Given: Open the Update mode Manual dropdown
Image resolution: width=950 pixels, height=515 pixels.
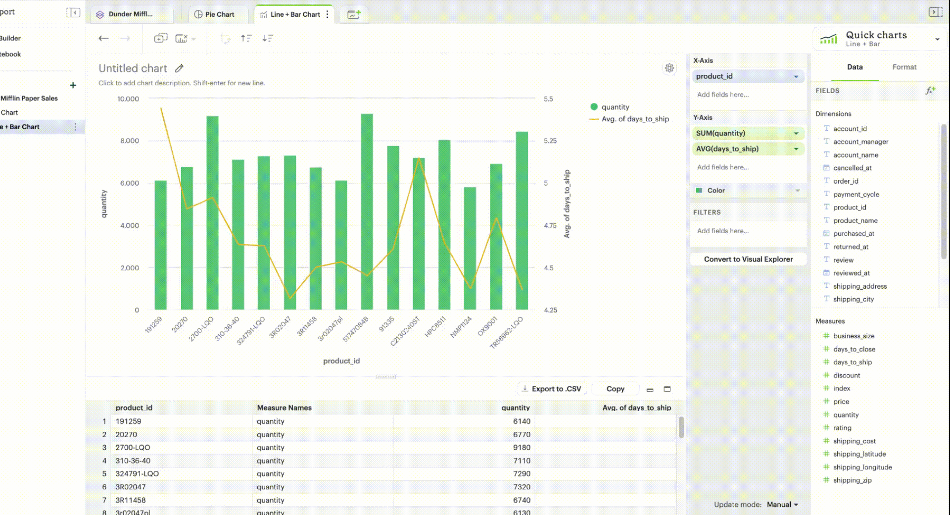Looking at the screenshot, I should (x=782, y=505).
